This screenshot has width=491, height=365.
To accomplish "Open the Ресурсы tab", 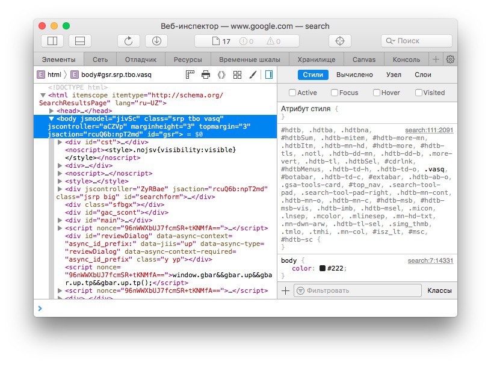I will (188, 59).
